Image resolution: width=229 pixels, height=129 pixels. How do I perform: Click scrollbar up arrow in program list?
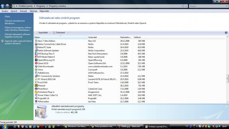227,37
